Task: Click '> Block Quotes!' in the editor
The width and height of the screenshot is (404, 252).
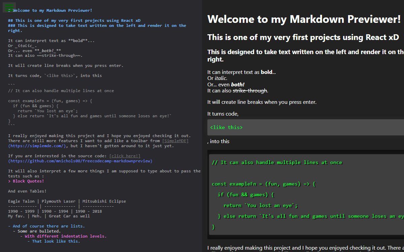Action: pos(26,181)
